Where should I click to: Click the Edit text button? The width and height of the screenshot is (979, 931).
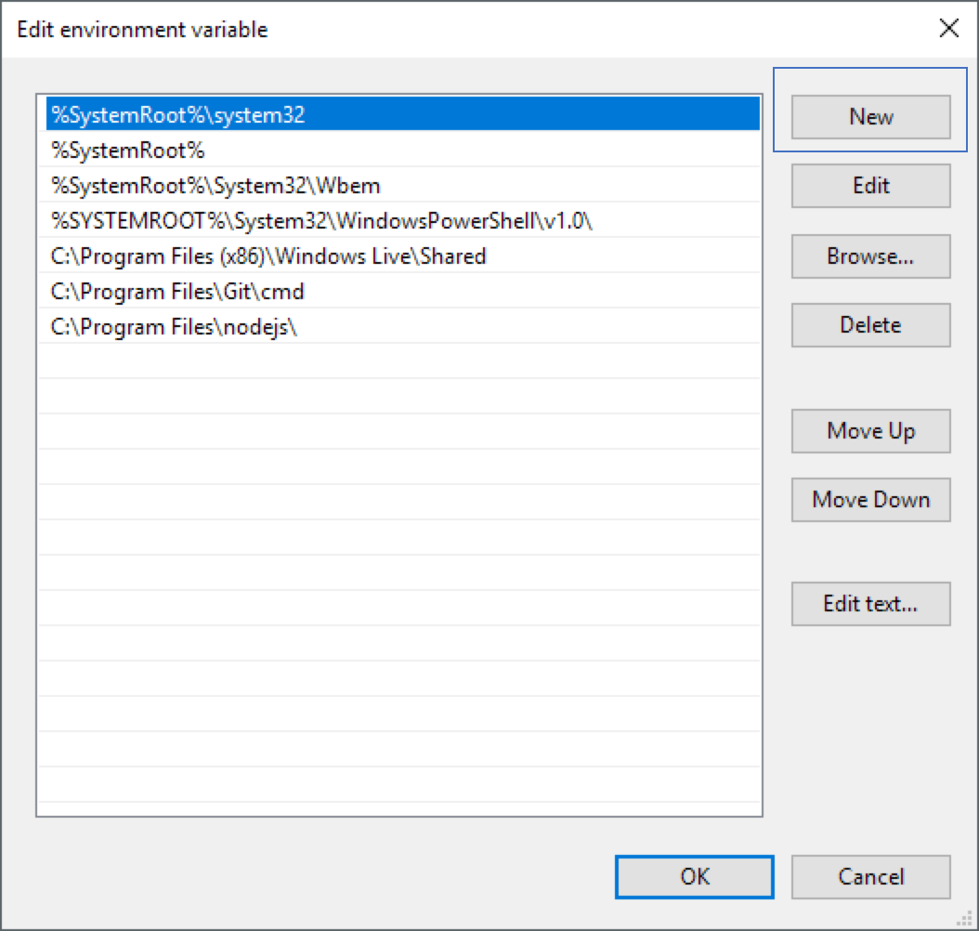pyautogui.click(x=870, y=603)
